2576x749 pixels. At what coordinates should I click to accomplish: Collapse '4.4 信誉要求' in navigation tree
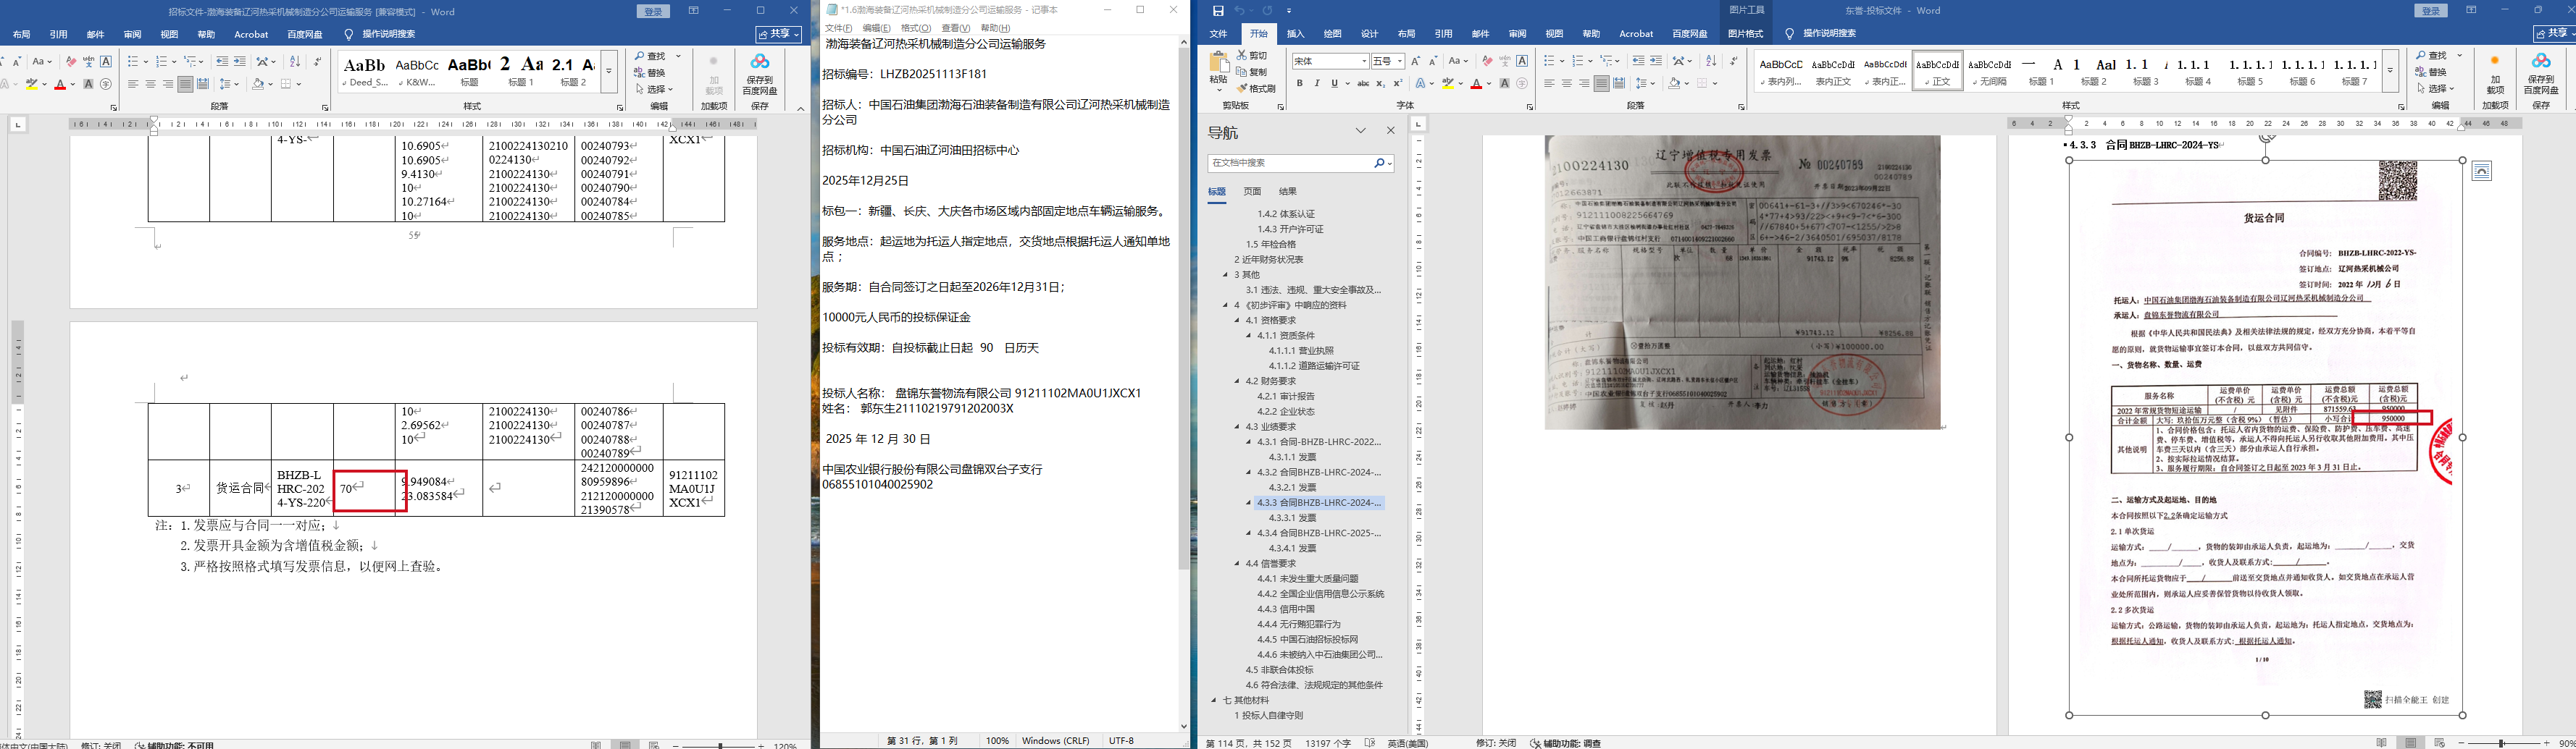[1236, 563]
